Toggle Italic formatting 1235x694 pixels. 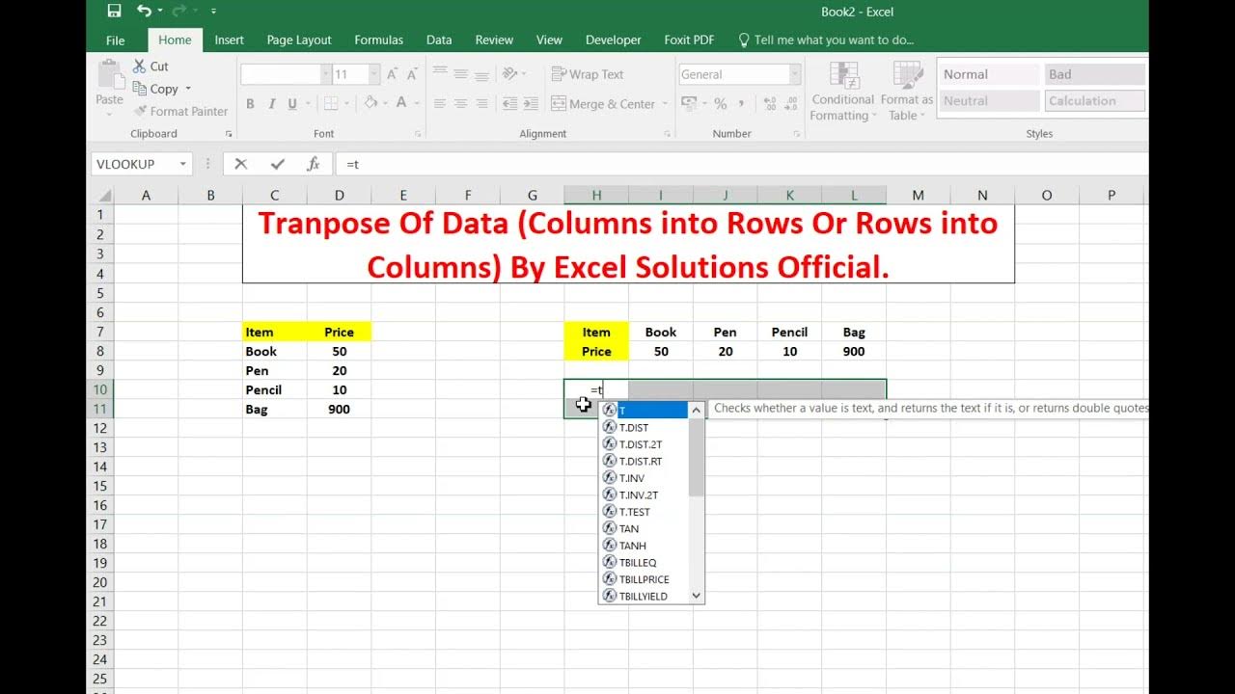pos(271,104)
